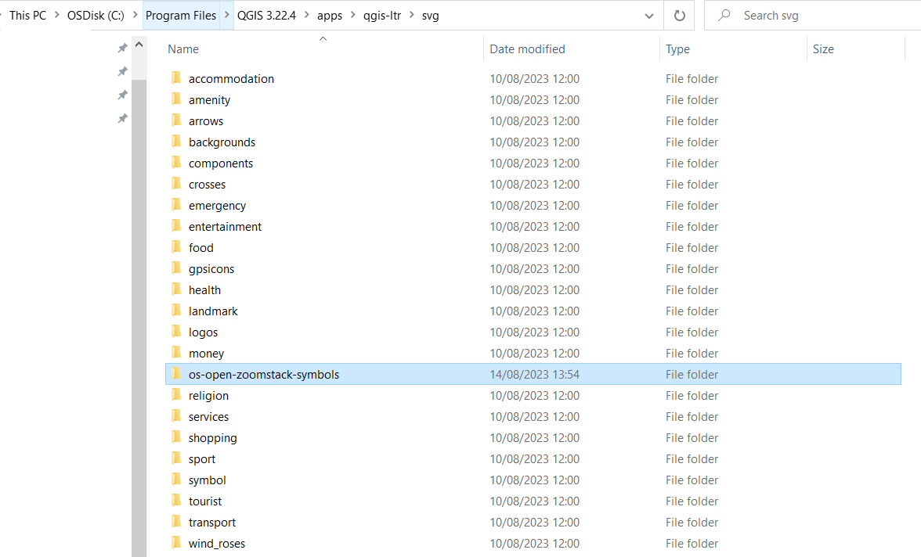Click the scrollbar up arrow
The width and height of the screenshot is (921, 557).
(x=139, y=44)
